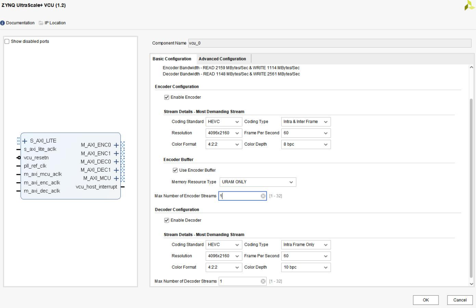This screenshot has height=308, width=476.
Task: Open the encoder Color Format dropdown
Action: [x=224, y=144]
